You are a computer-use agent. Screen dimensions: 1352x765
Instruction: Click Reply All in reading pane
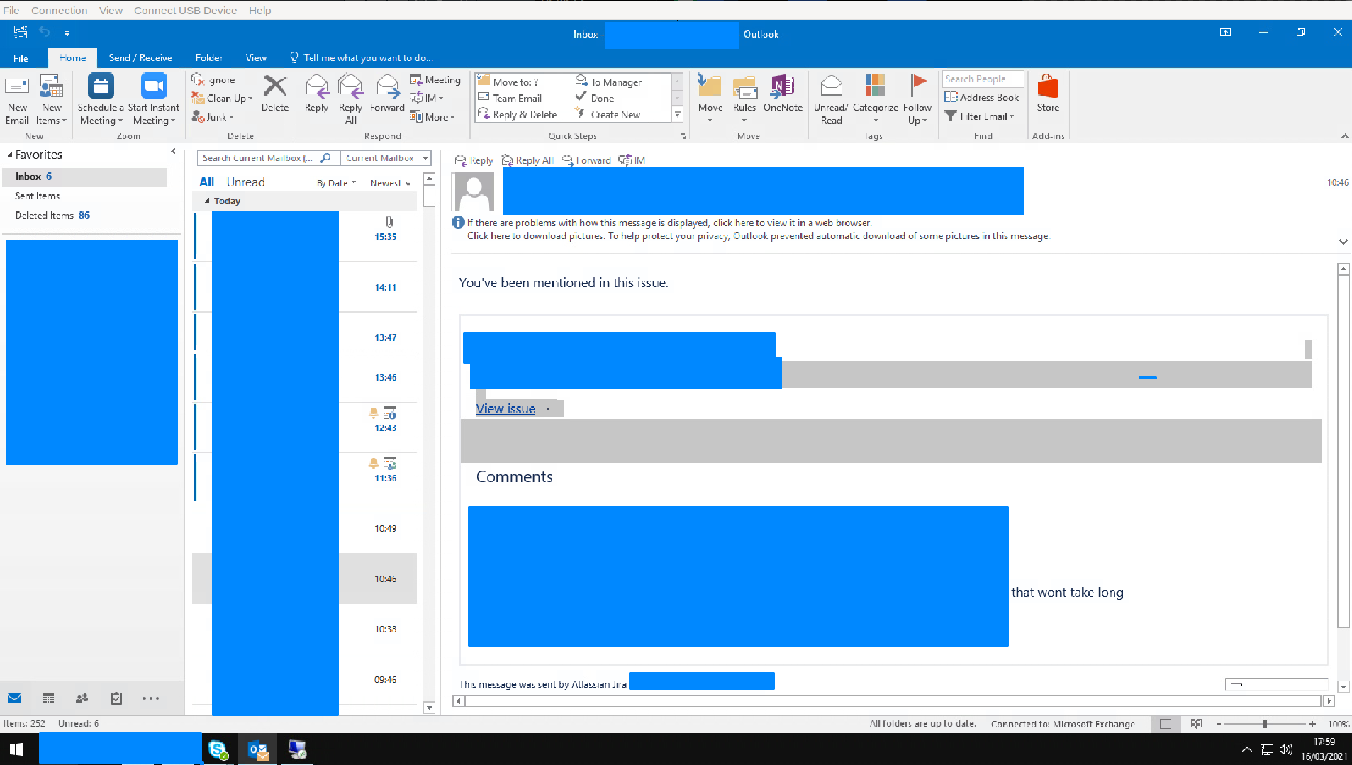pyautogui.click(x=527, y=160)
